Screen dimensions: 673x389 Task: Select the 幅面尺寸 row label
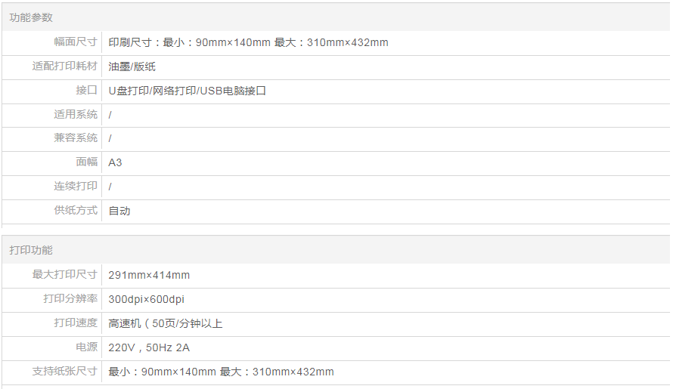76,42
